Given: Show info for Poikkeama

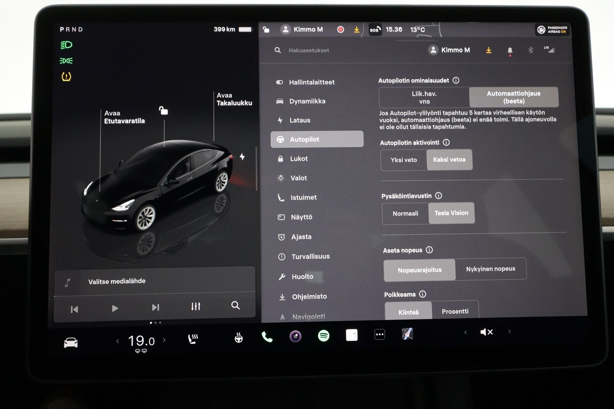Looking at the screenshot, I should click(422, 294).
